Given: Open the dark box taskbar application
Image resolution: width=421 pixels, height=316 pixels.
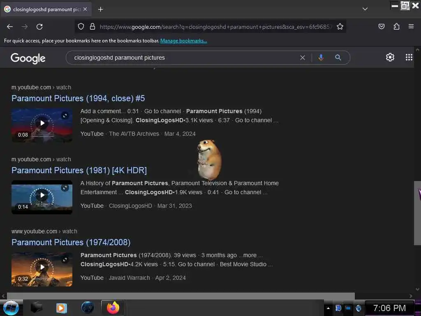Looking at the screenshot, I should click(x=37, y=308).
